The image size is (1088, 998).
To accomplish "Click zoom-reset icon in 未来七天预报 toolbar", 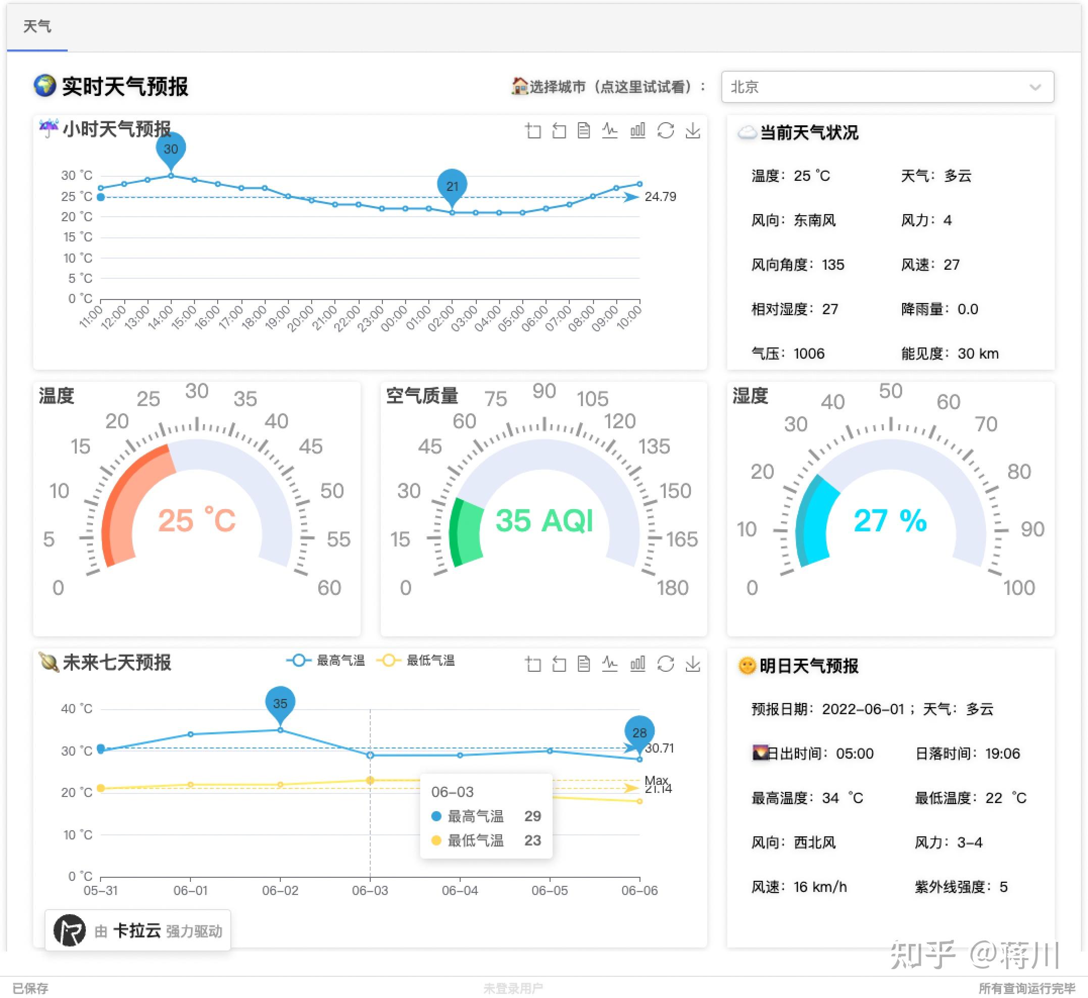I will point(559,664).
